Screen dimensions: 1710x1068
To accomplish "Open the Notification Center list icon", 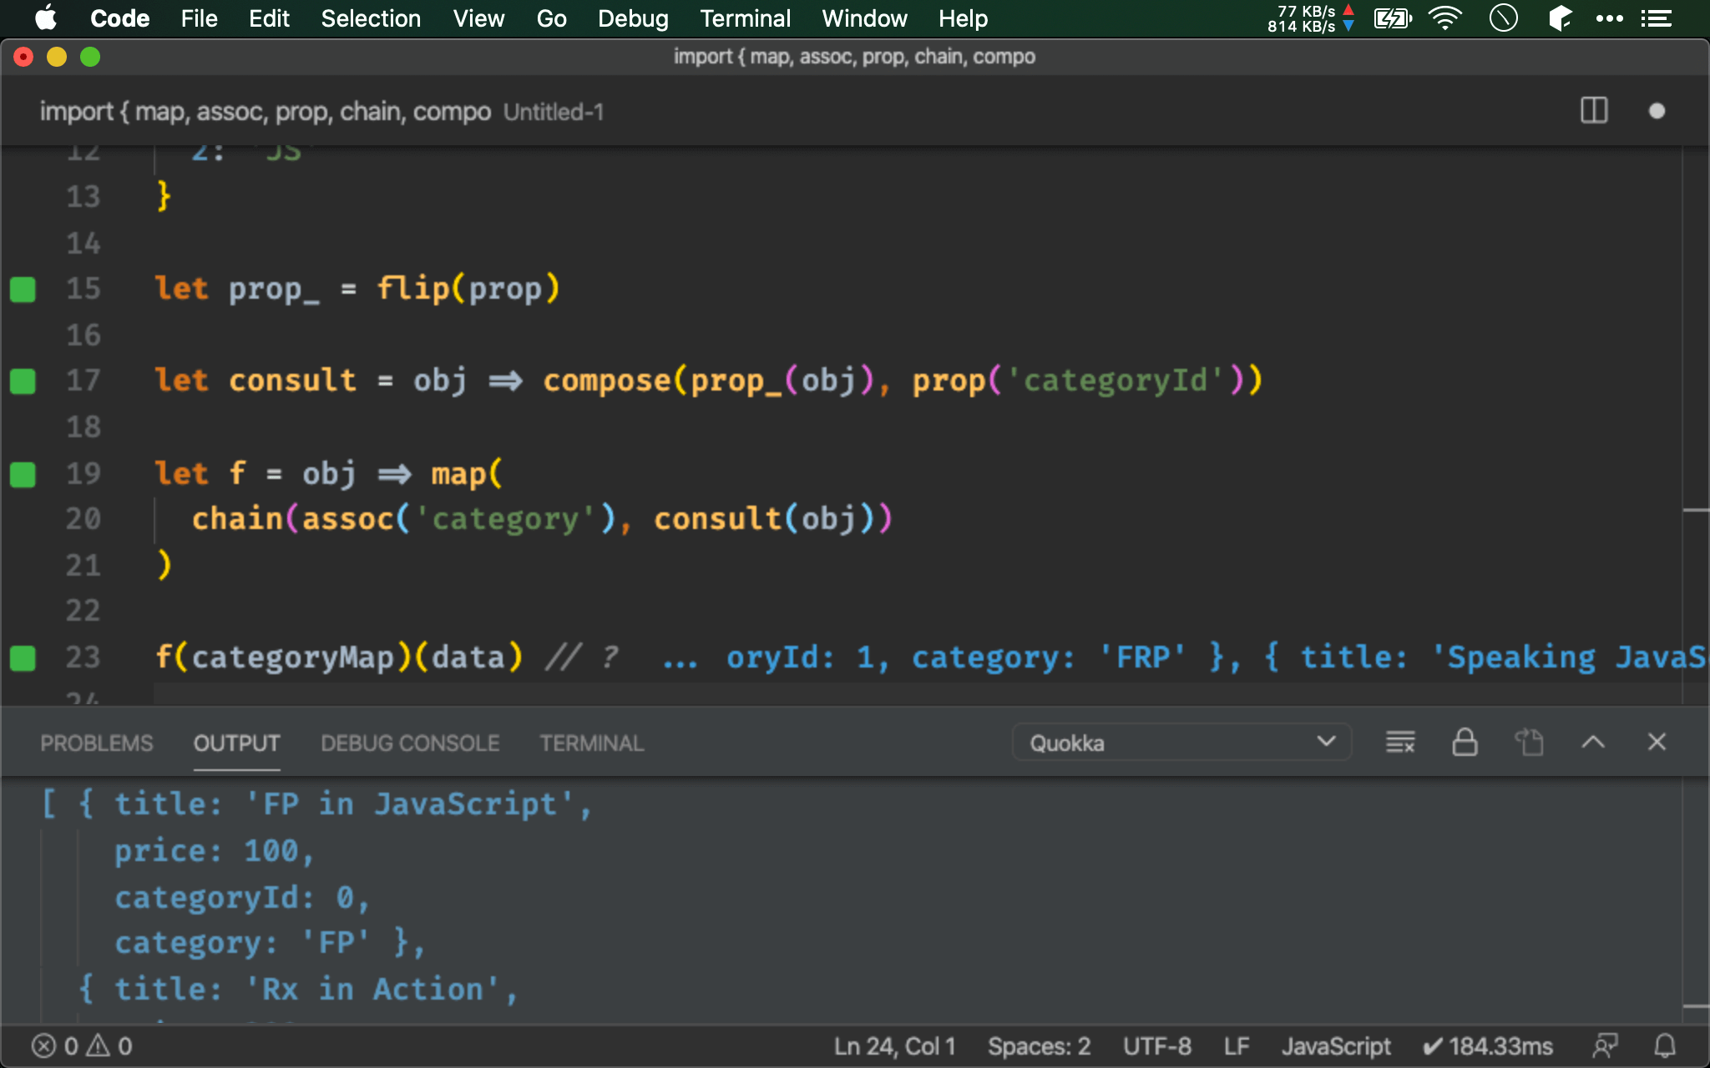I will 1656,18.
